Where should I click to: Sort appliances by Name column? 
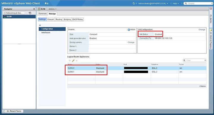pos(81,64)
